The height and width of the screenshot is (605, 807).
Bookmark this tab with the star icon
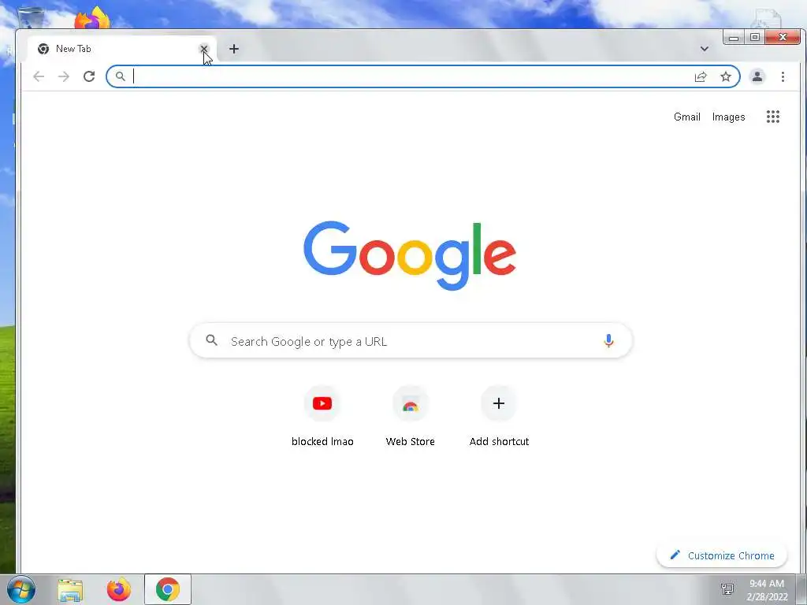(726, 76)
